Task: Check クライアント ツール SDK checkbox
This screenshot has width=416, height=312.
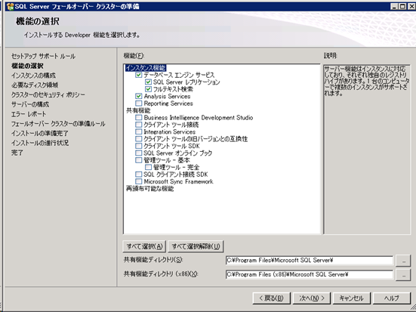Action: click(x=138, y=146)
